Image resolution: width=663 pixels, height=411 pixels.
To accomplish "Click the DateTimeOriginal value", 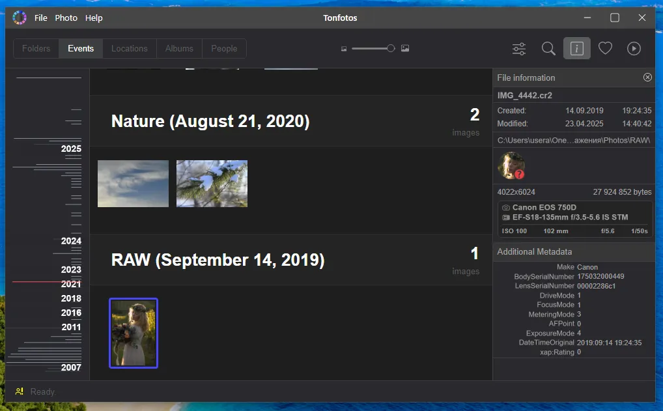I will point(610,343).
